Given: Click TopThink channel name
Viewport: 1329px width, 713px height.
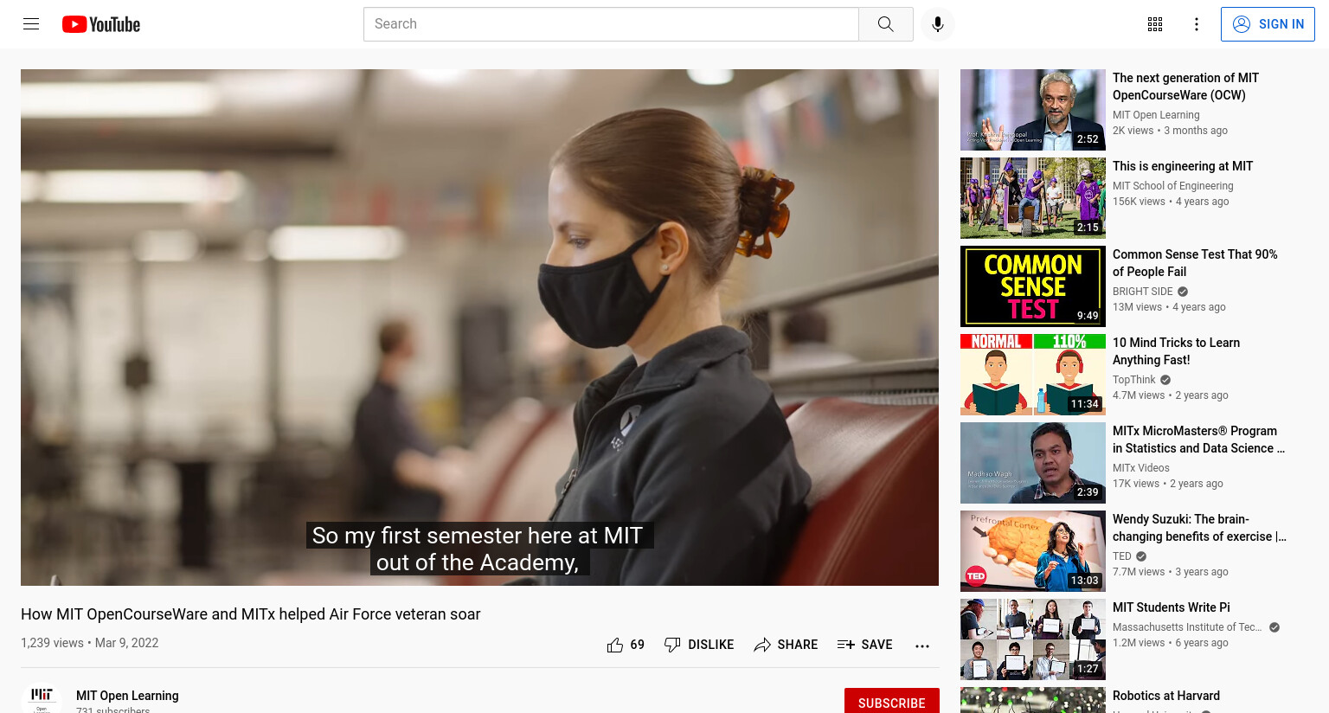Looking at the screenshot, I should [1134, 380].
